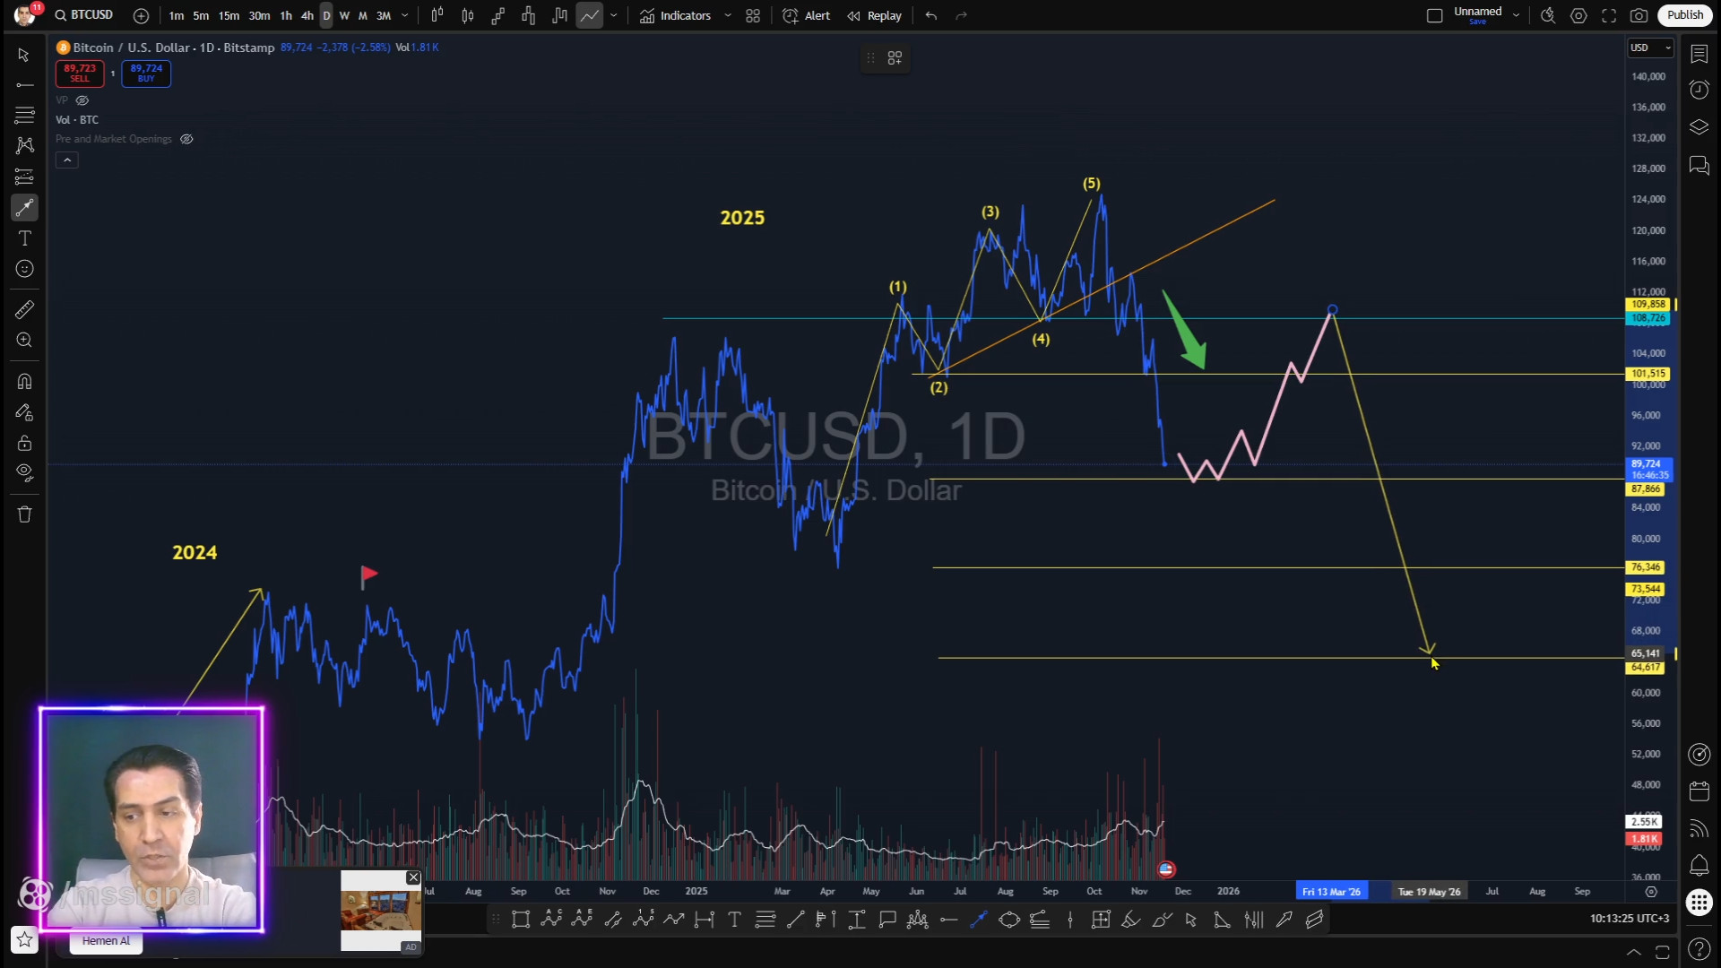Screen dimensions: 1721x968
Task: Open the notifications bell panel
Action: click(1699, 865)
